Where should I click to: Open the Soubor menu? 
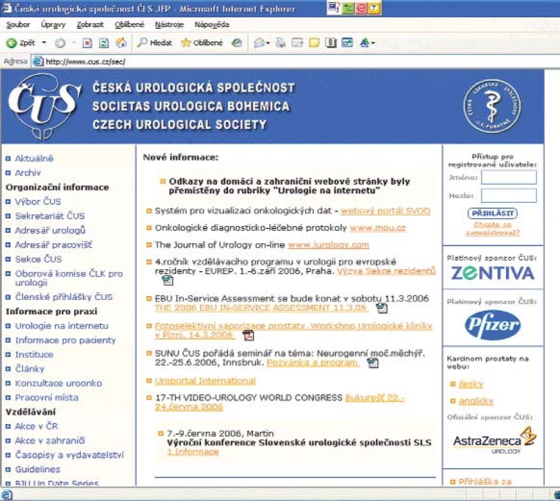coord(18,24)
